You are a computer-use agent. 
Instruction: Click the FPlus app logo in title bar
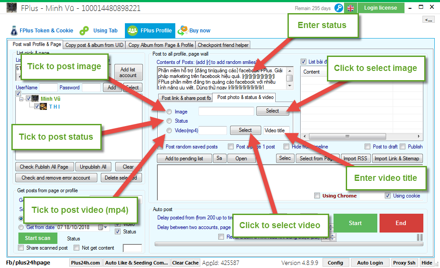[11, 7]
